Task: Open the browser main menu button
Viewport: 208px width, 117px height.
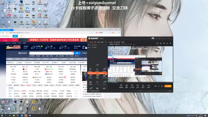Action: click(x=119, y=32)
